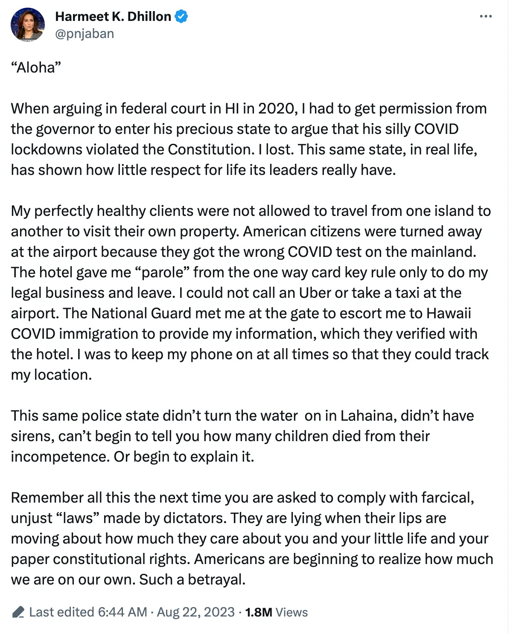The image size is (519, 634).
Task: Click paragraph starting "My perfectly healthy clients"
Action: [x=251, y=293]
